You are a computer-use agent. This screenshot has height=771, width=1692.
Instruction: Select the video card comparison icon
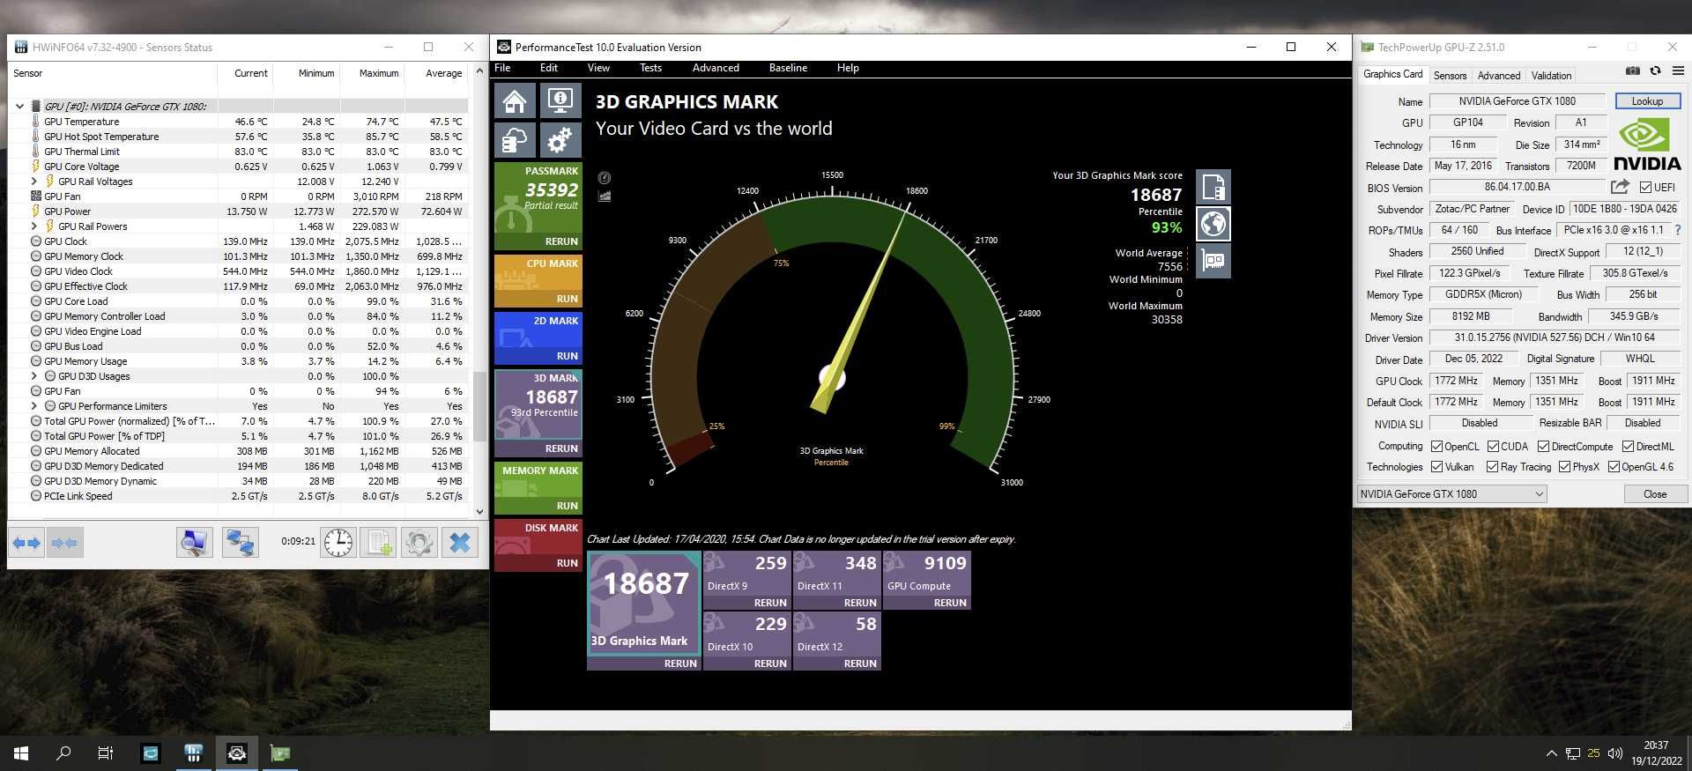click(1213, 261)
